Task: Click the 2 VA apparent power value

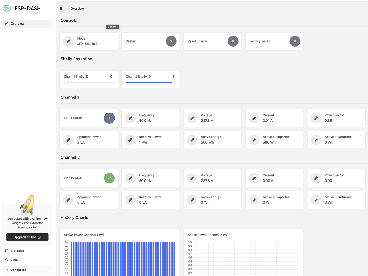Action: coord(81,142)
